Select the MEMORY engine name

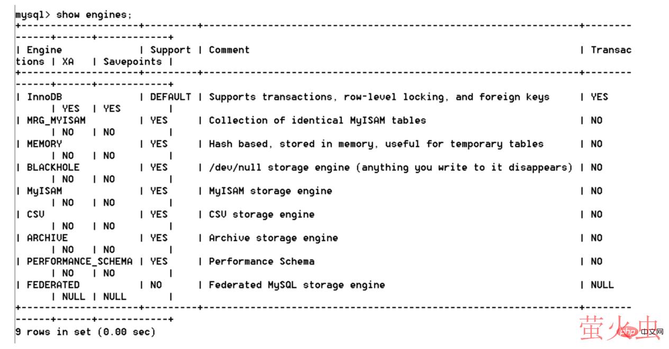click(44, 144)
